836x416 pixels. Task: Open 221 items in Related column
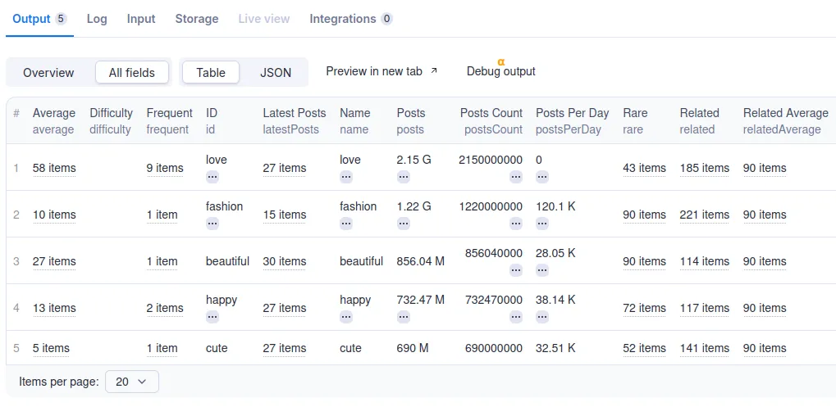pyautogui.click(x=704, y=215)
